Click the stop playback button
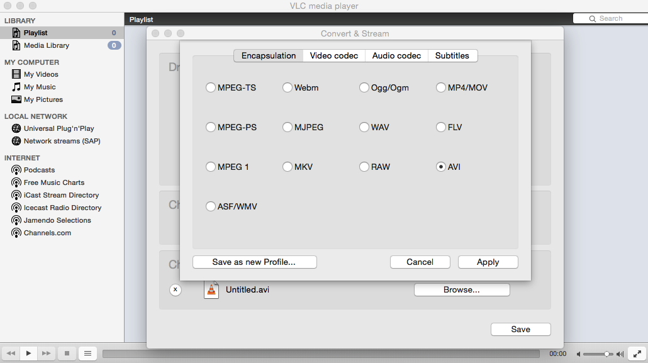 point(67,354)
